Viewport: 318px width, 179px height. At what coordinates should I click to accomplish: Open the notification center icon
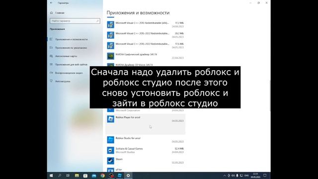click(265, 176)
